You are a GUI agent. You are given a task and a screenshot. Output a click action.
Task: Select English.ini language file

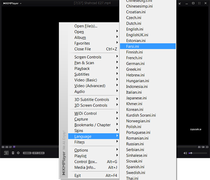148,29
